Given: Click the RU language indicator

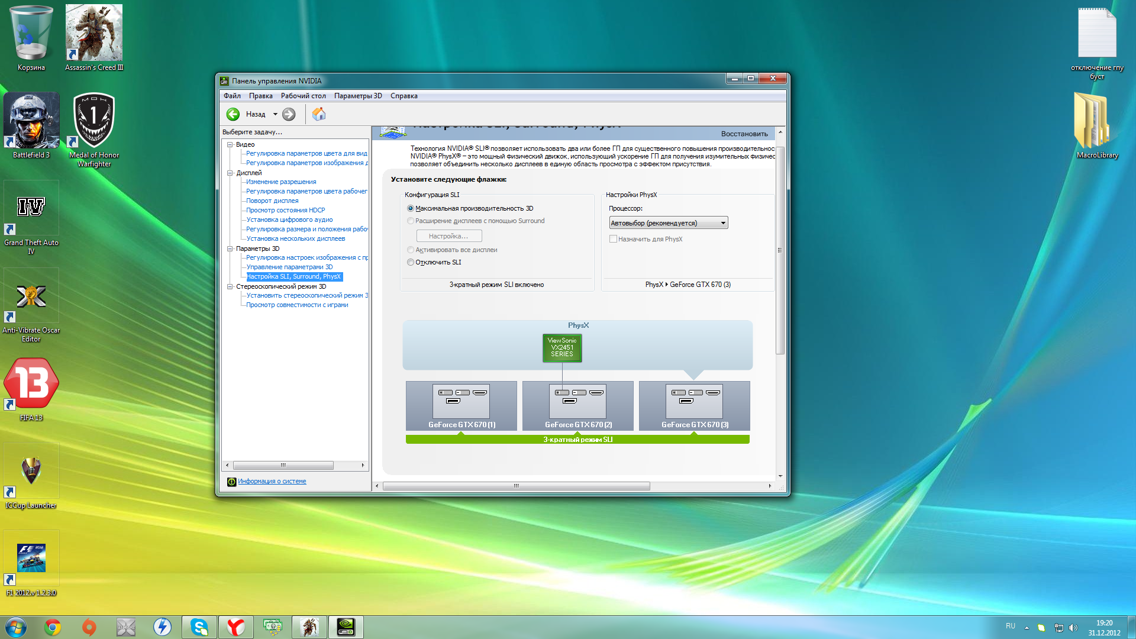Looking at the screenshot, I should tap(1010, 626).
